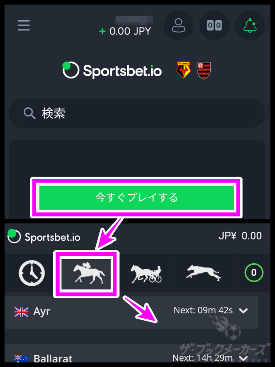Screen dimensions: 275x367
Task: Open the green notification bell
Action: [x=250, y=25]
